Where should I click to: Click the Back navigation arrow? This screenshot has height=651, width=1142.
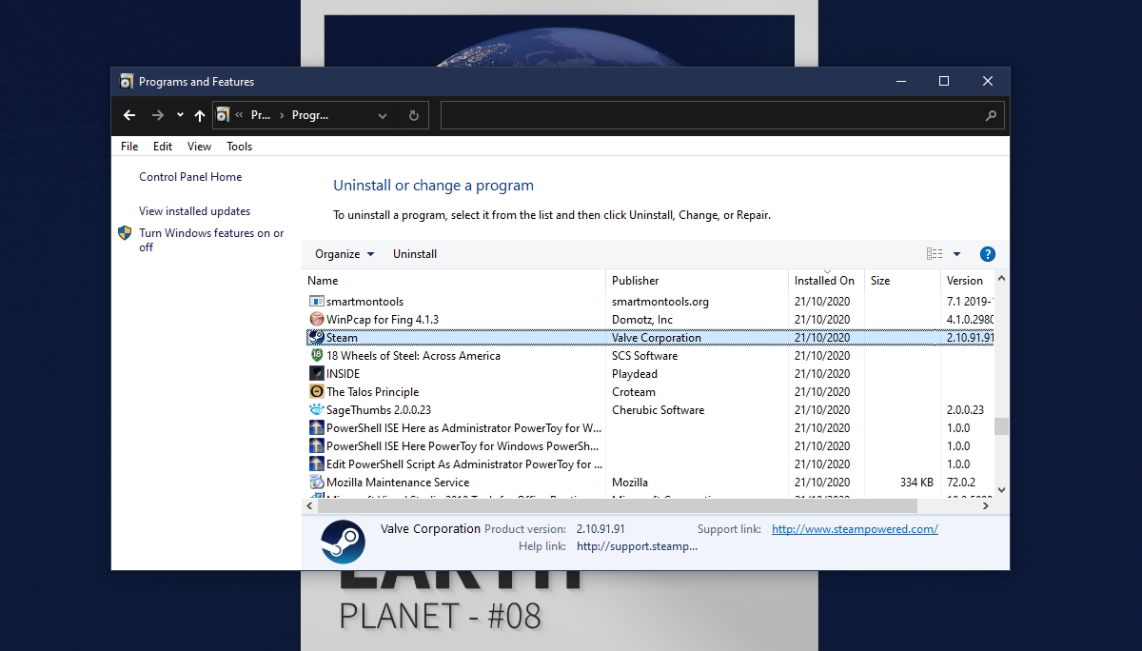(x=130, y=115)
